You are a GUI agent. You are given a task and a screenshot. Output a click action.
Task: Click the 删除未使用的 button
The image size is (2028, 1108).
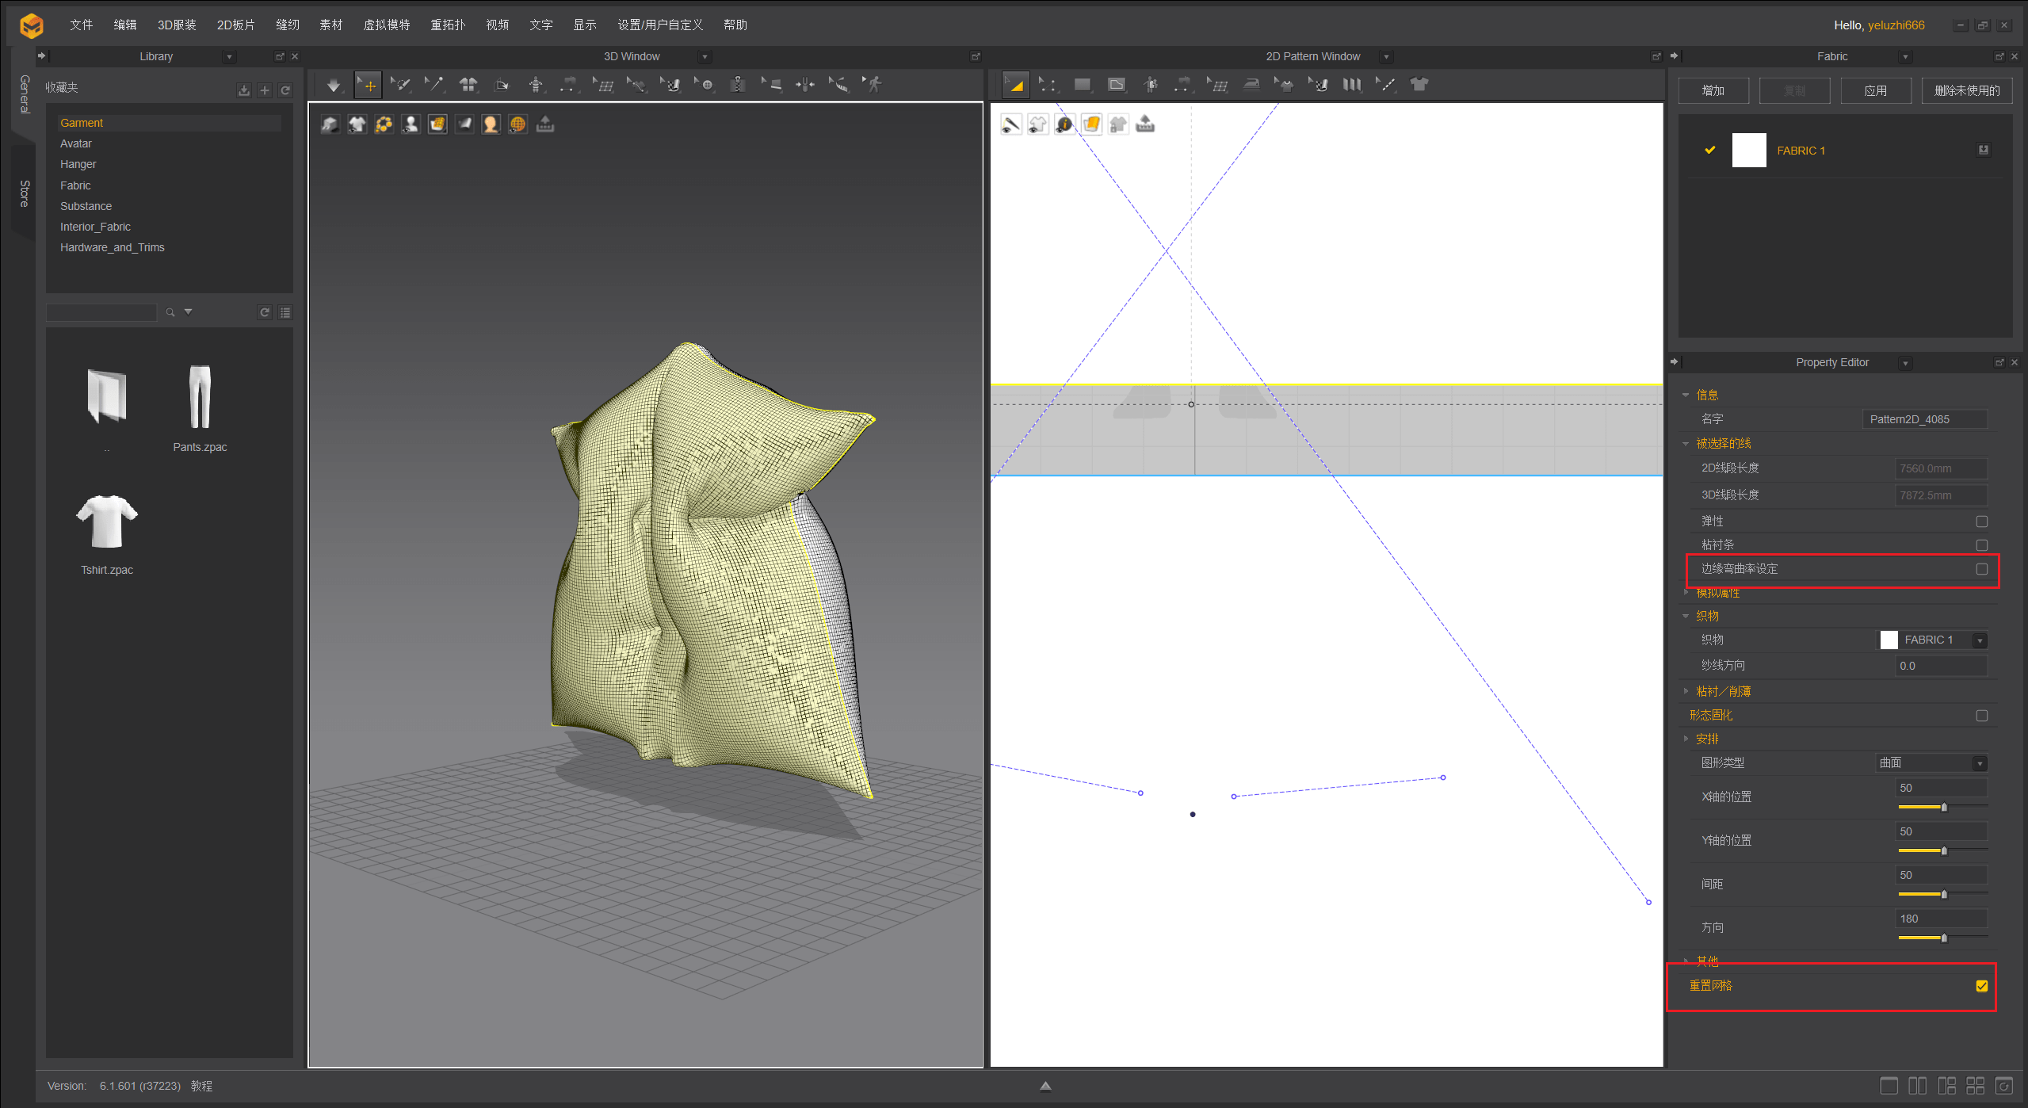(x=1966, y=90)
